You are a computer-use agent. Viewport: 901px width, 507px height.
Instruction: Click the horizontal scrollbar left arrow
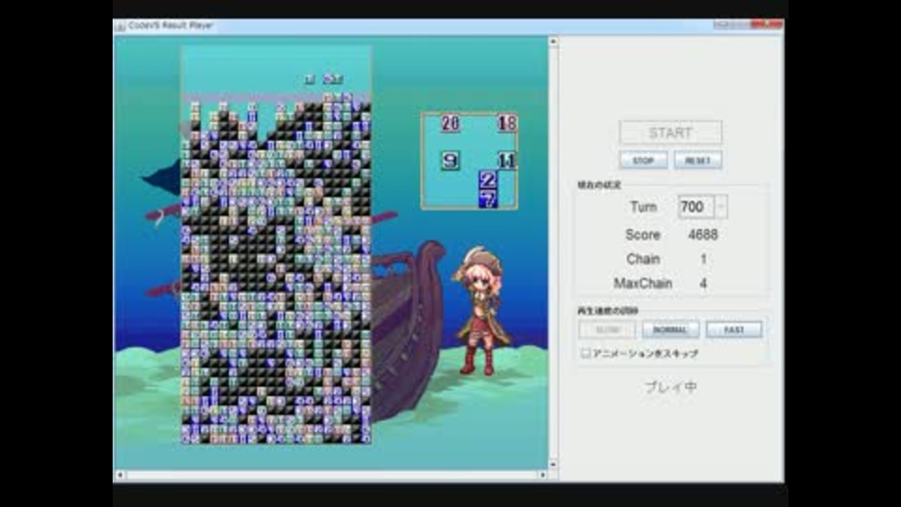120,475
